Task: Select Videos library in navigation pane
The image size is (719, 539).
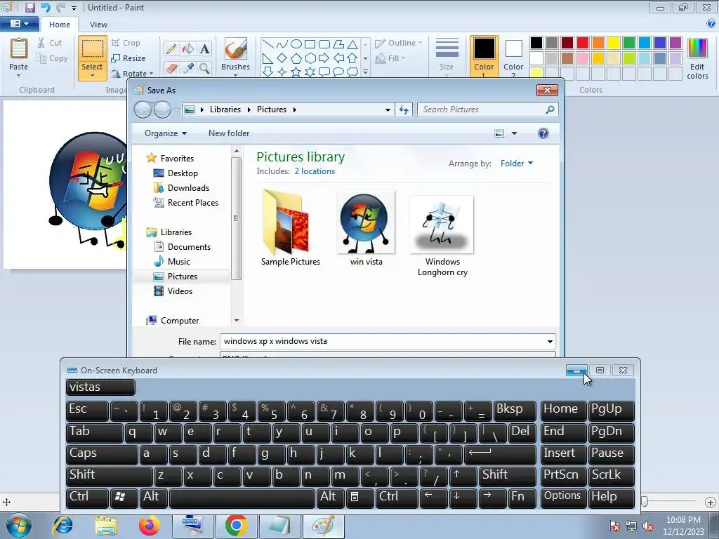Action: point(180,291)
